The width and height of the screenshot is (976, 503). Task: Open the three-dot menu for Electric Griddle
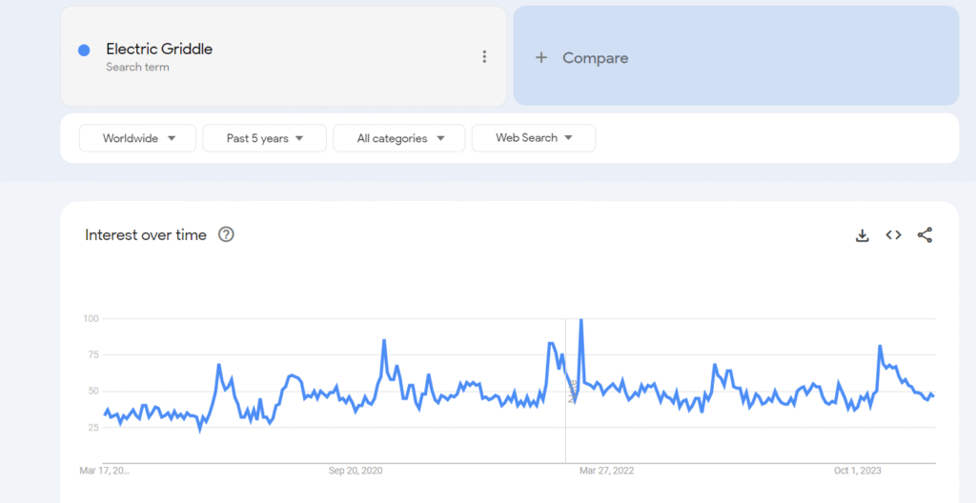484,57
